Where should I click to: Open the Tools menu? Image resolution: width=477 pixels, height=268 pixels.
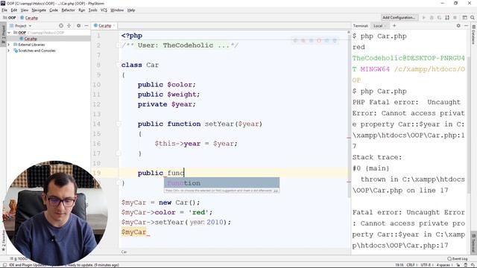pyautogui.click(x=92, y=10)
